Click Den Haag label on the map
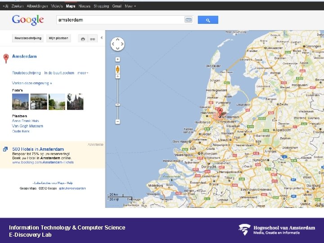The width and height of the screenshot is (324, 243). click(180, 142)
